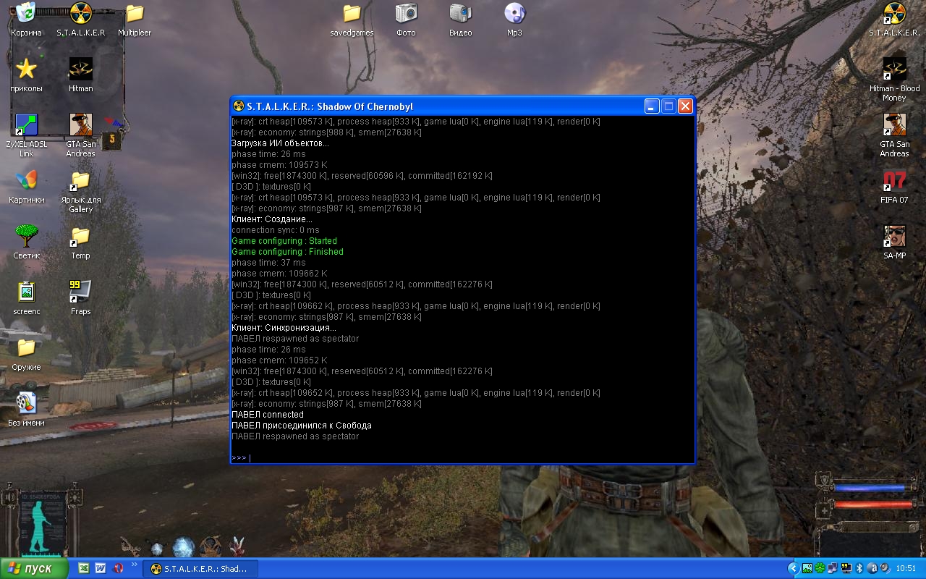Click 'Game configuring : Started' green line
Viewport: 926px width, 579px height.
pyautogui.click(x=284, y=241)
